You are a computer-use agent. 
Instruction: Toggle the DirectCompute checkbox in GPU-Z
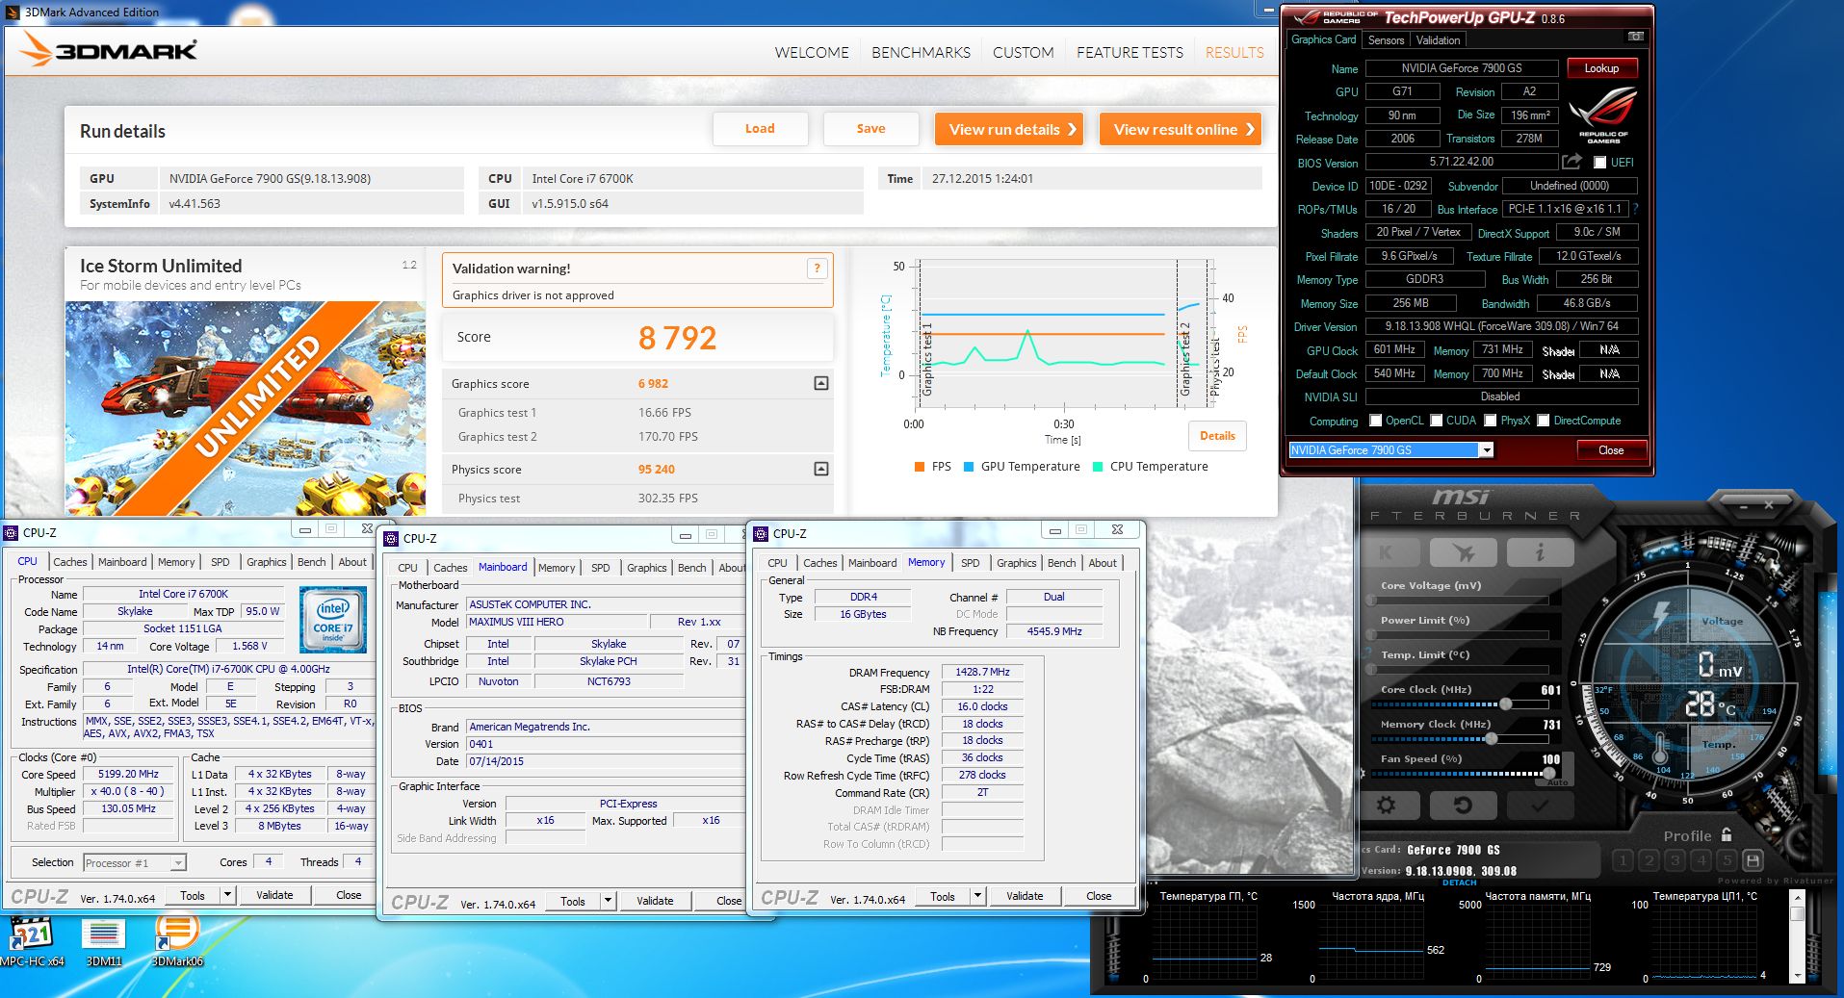tap(1543, 421)
